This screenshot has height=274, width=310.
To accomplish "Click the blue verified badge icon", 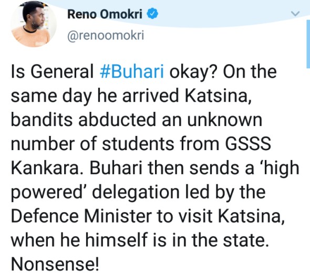I will click(x=152, y=14).
